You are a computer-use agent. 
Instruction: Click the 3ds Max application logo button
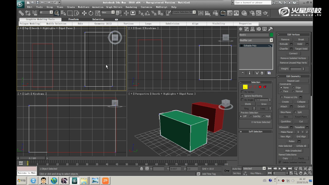point(20,4)
